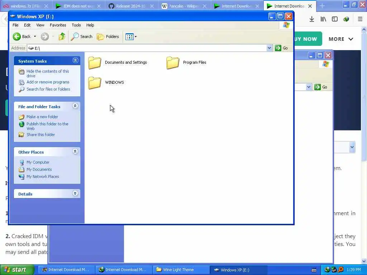
Task: Toggle the browser sidebar icon
Action: [x=335, y=19]
